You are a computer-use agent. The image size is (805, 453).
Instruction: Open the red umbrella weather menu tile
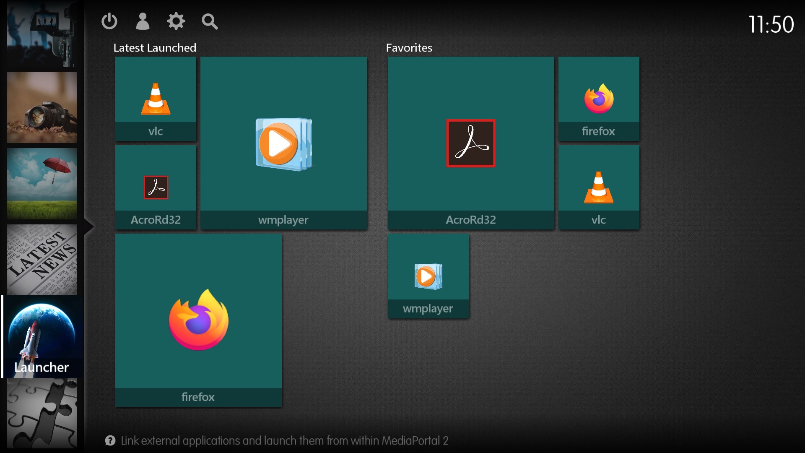pos(42,183)
